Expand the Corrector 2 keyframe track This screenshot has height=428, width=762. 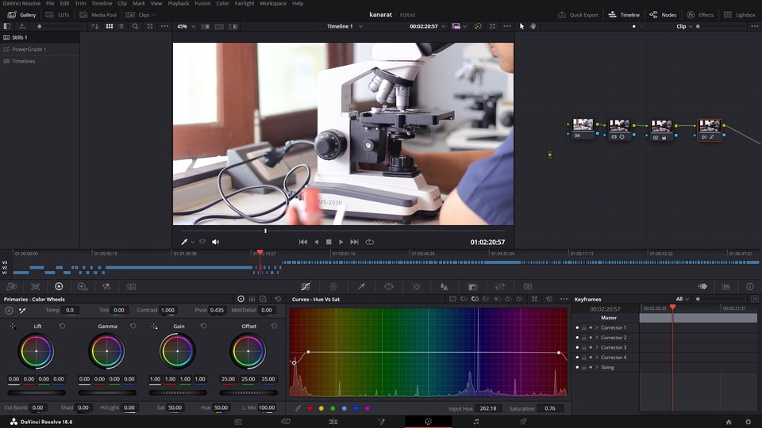(596, 338)
